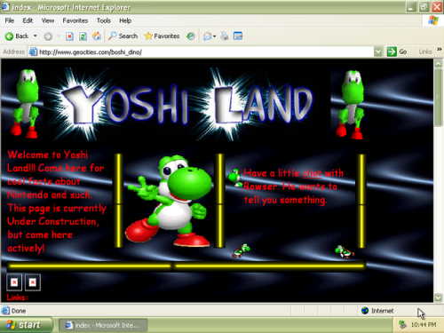Go to the Home page icon
Viewport: 444px width, 333px height.
tap(97, 36)
